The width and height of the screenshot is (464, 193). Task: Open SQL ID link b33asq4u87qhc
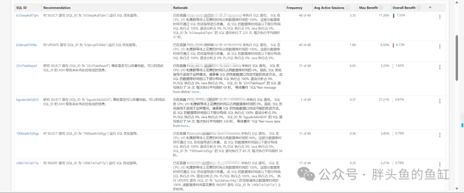tap(27, 15)
